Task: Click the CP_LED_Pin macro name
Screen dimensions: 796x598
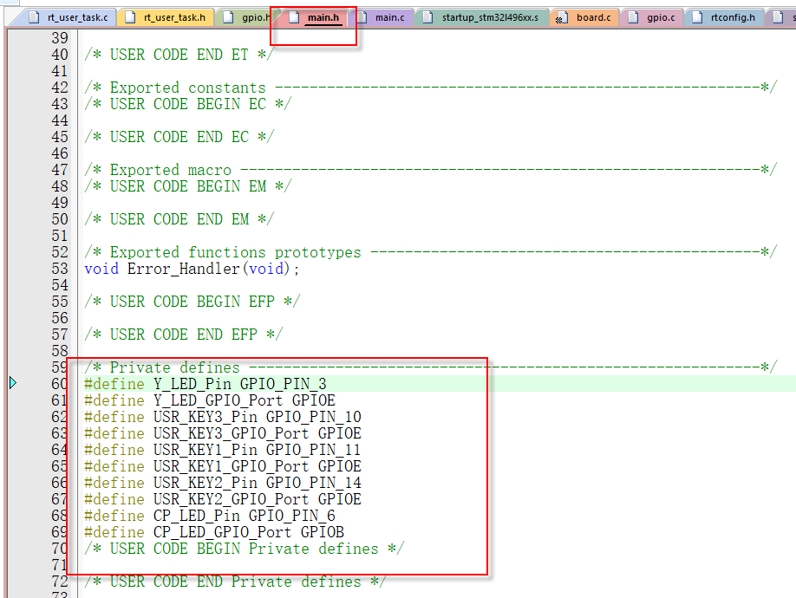Action: tap(196, 516)
